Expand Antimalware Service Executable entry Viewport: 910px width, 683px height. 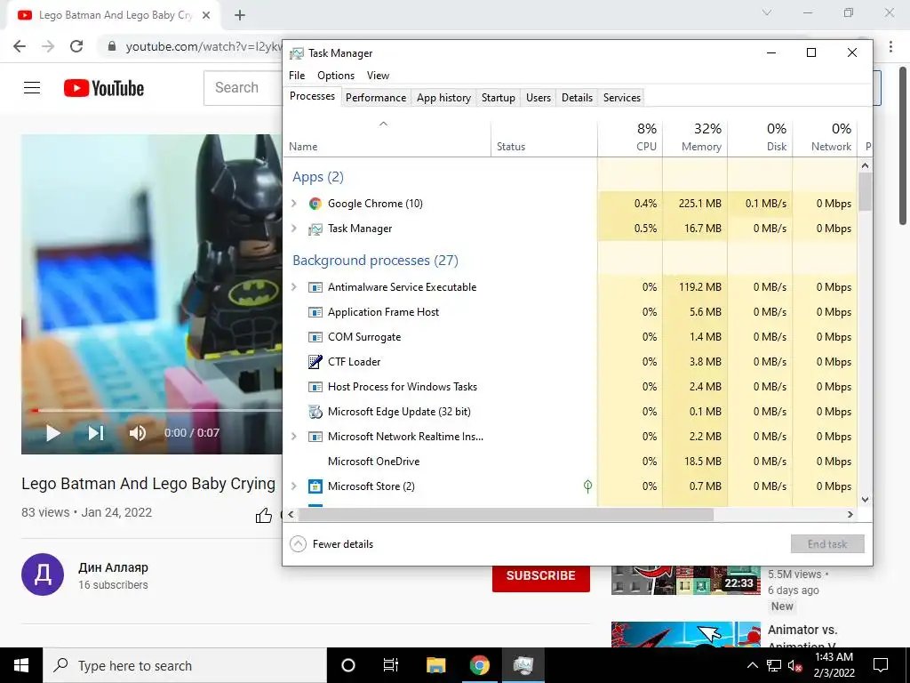pyautogui.click(x=294, y=287)
